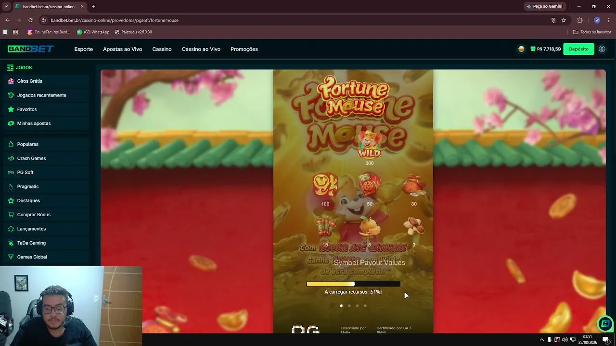Reload the current page
This screenshot has width=616, height=346.
point(30,20)
